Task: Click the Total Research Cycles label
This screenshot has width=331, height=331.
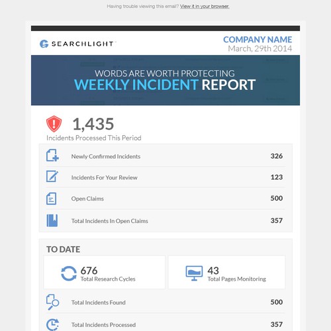Action: click(x=108, y=279)
